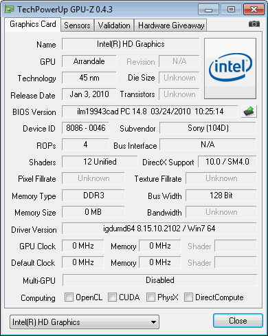Click the BIOS Version label
268x336 pixels.
[34, 112]
